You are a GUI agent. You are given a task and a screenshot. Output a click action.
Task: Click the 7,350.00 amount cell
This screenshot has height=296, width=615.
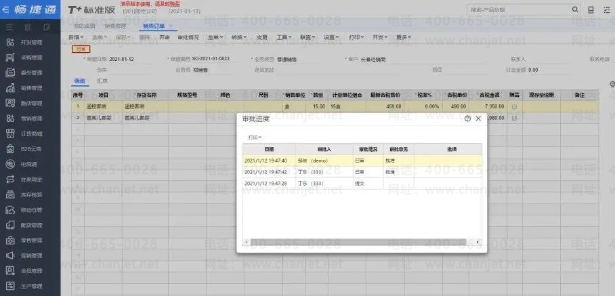click(x=488, y=106)
